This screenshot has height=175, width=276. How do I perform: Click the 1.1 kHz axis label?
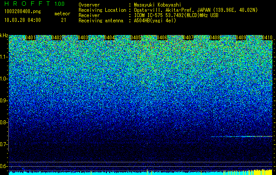pos(4,57)
